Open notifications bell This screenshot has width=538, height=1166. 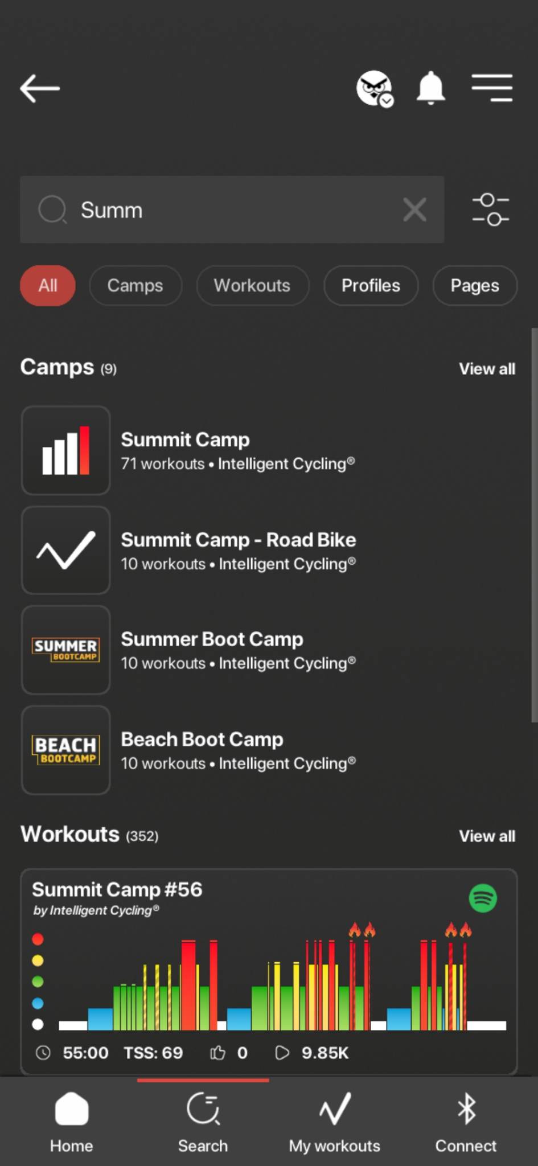pyautogui.click(x=431, y=88)
